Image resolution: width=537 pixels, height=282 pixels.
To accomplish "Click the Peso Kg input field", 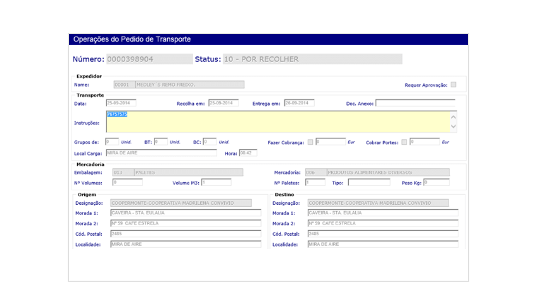I will point(436,182).
